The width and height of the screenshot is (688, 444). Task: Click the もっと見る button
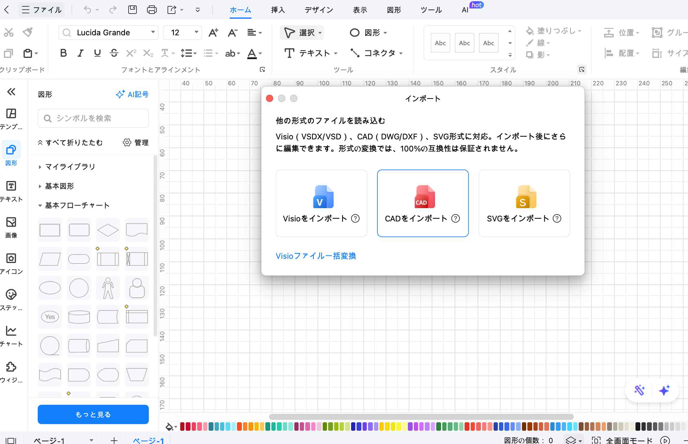[93, 414]
